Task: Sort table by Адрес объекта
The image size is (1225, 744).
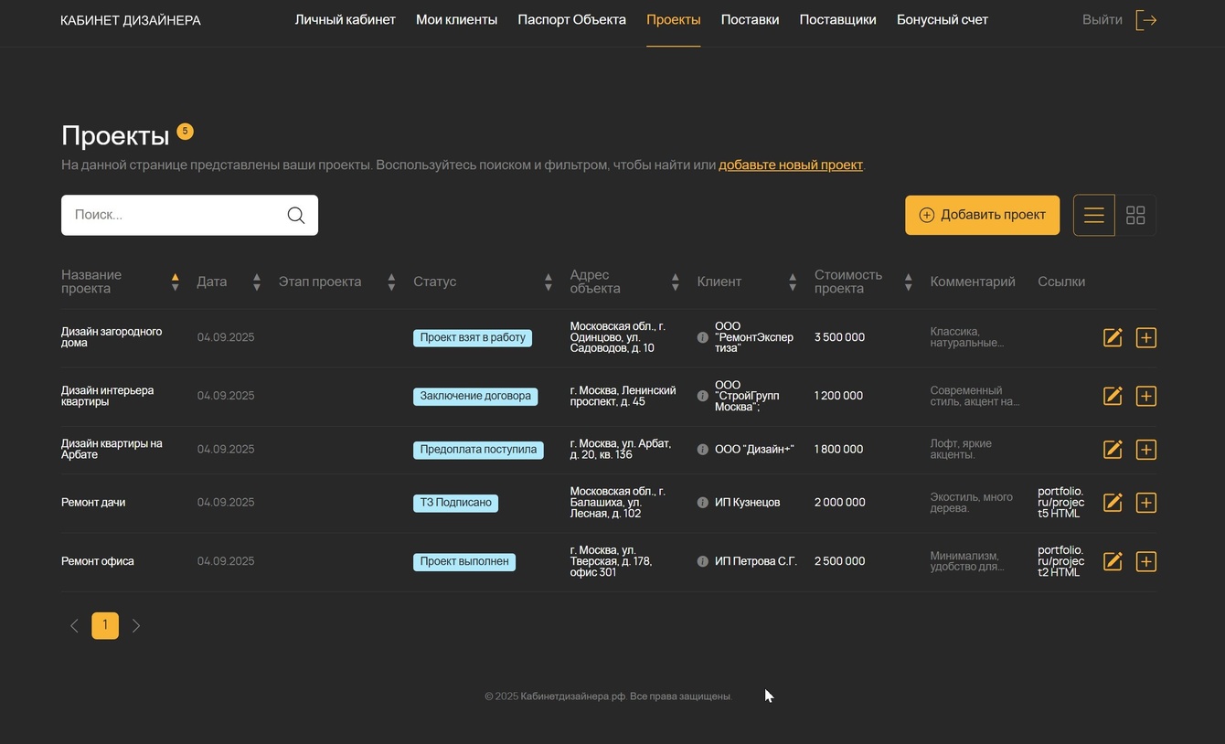Action: [x=676, y=282]
